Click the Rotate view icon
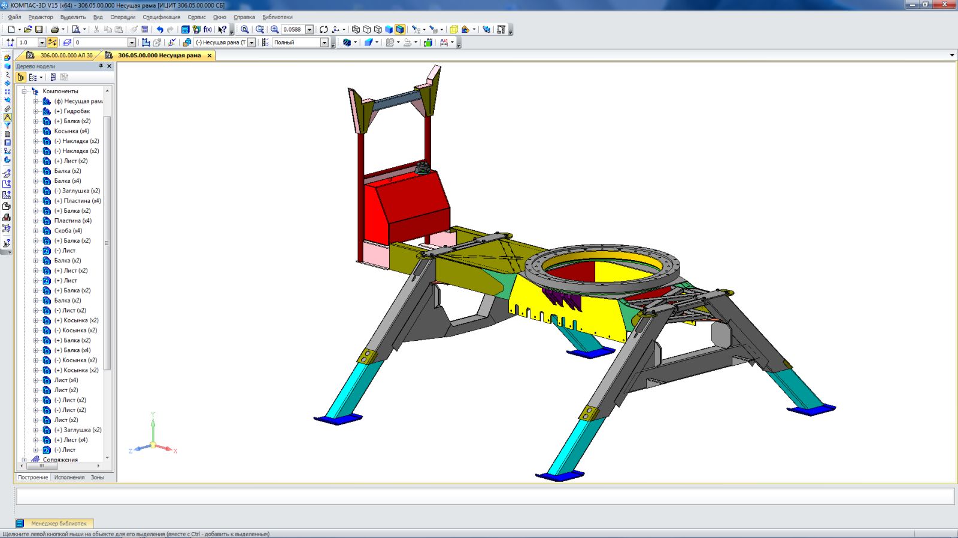This screenshot has height=538, width=958. click(324, 29)
